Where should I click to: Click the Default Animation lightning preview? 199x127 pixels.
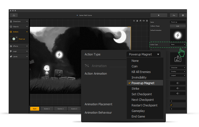point(178,35)
